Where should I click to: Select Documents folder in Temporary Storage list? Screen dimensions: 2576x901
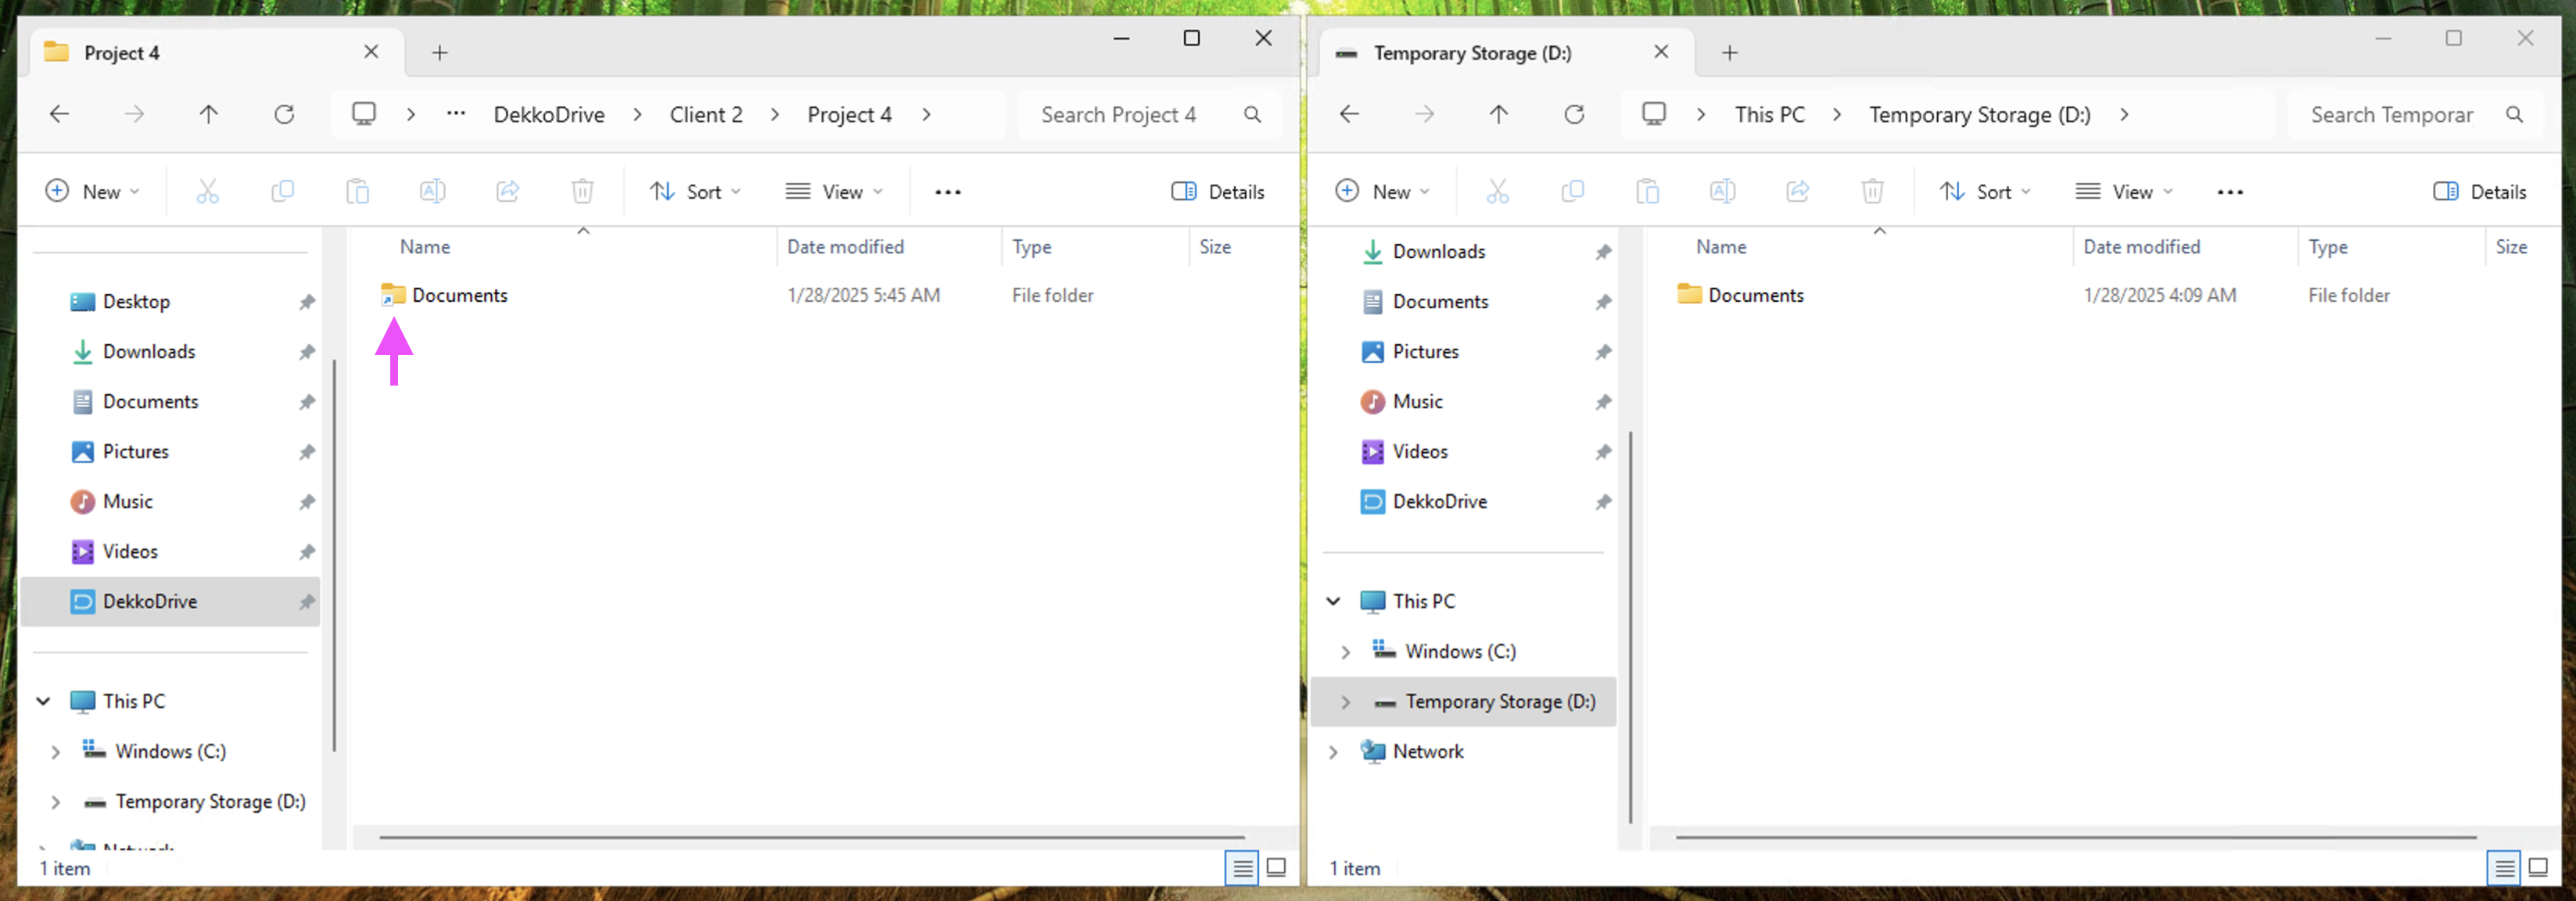[x=1741, y=295]
